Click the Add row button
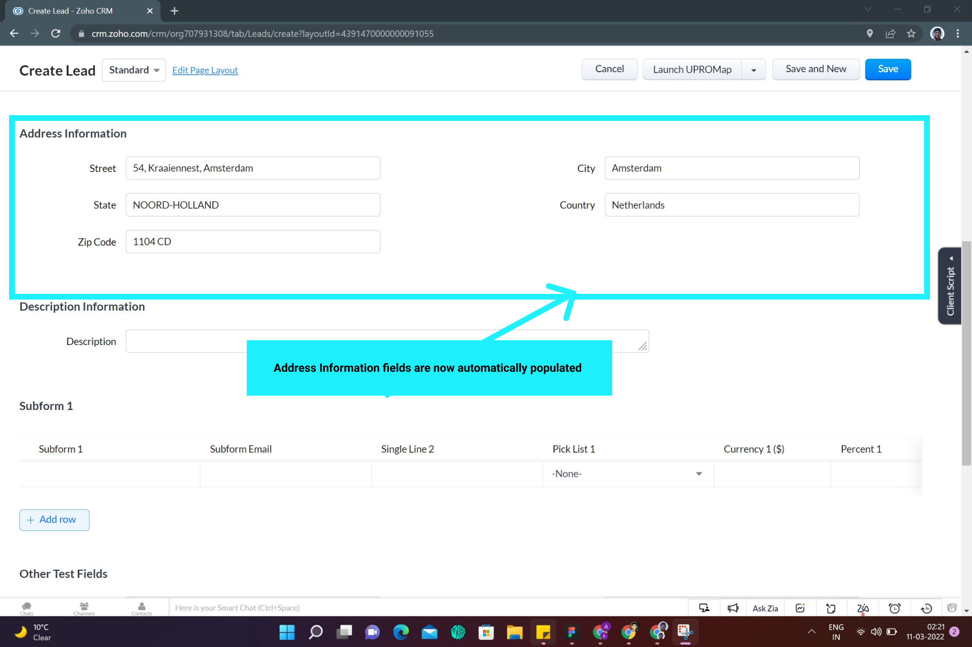 coord(54,519)
